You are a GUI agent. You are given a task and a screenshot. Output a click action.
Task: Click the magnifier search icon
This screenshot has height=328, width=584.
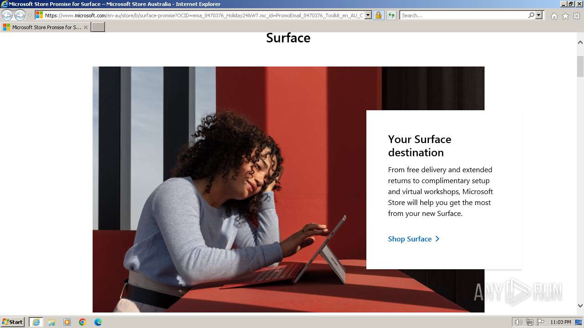point(531,15)
